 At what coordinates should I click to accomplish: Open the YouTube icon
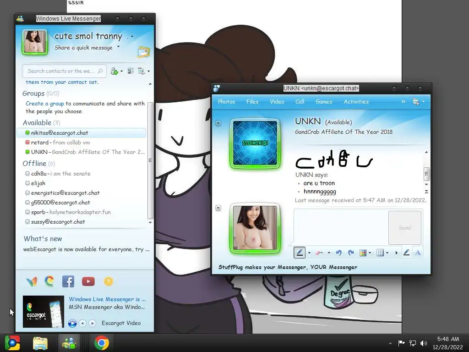click(x=88, y=281)
